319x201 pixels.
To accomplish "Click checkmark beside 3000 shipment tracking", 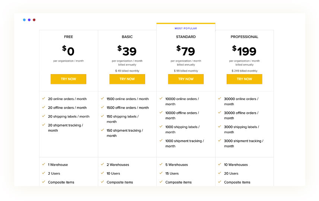I will click(220, 141).
